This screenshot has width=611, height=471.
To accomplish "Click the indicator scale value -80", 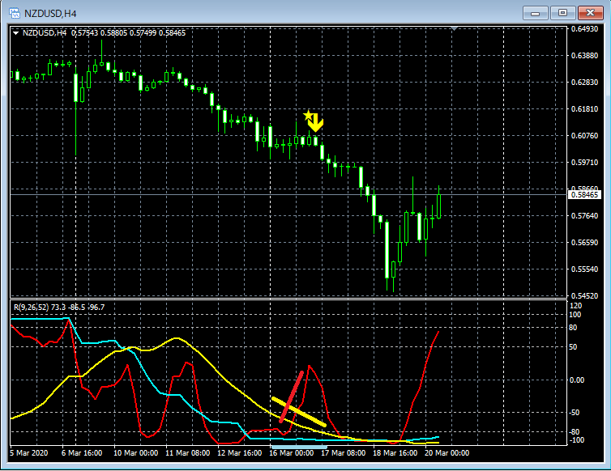I will [575, 431].
